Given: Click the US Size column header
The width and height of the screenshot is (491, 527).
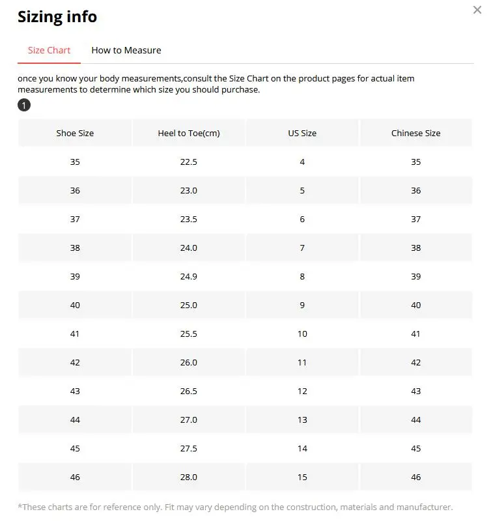Looking at the screenshot, I should point(302,133).
